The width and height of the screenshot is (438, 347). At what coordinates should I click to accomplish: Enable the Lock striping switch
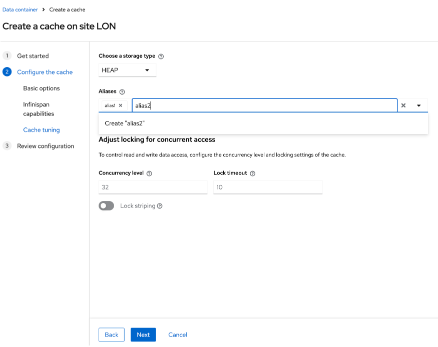pos(107,206)
